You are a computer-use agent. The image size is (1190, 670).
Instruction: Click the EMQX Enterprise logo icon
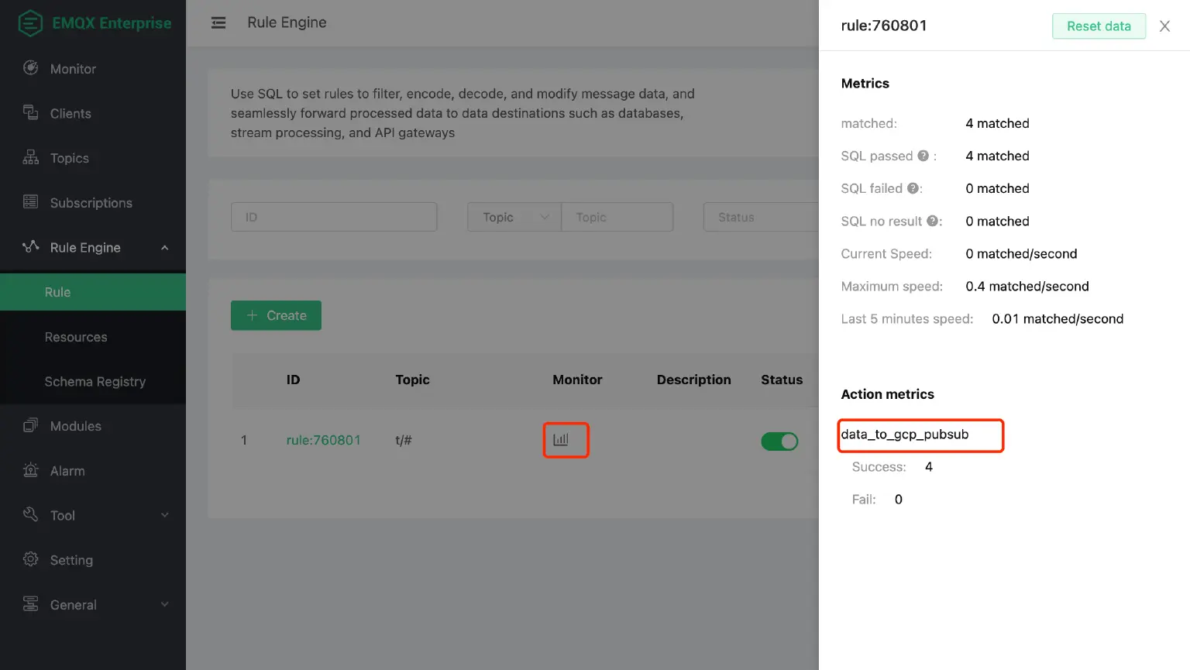point(30,23)
